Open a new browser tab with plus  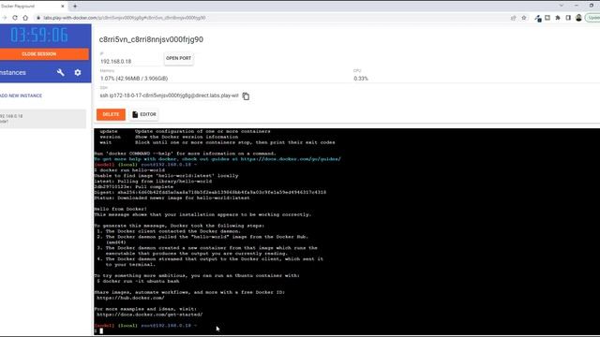coord(75,6)
